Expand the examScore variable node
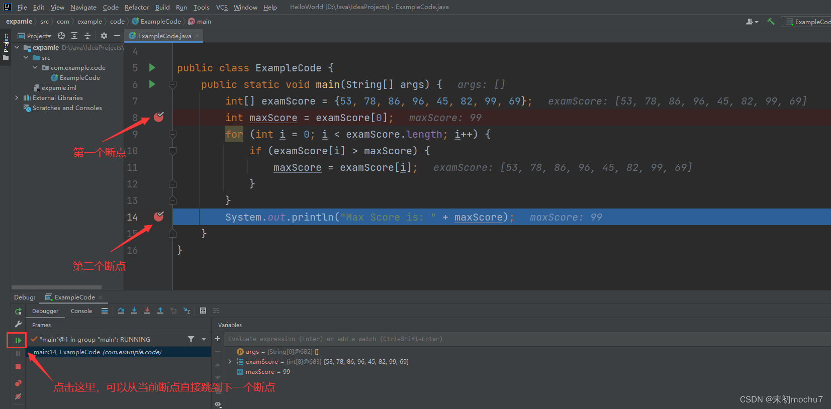The height and width of the screenshot is (409, 831). pyautogui.click(x=230, y=362)
